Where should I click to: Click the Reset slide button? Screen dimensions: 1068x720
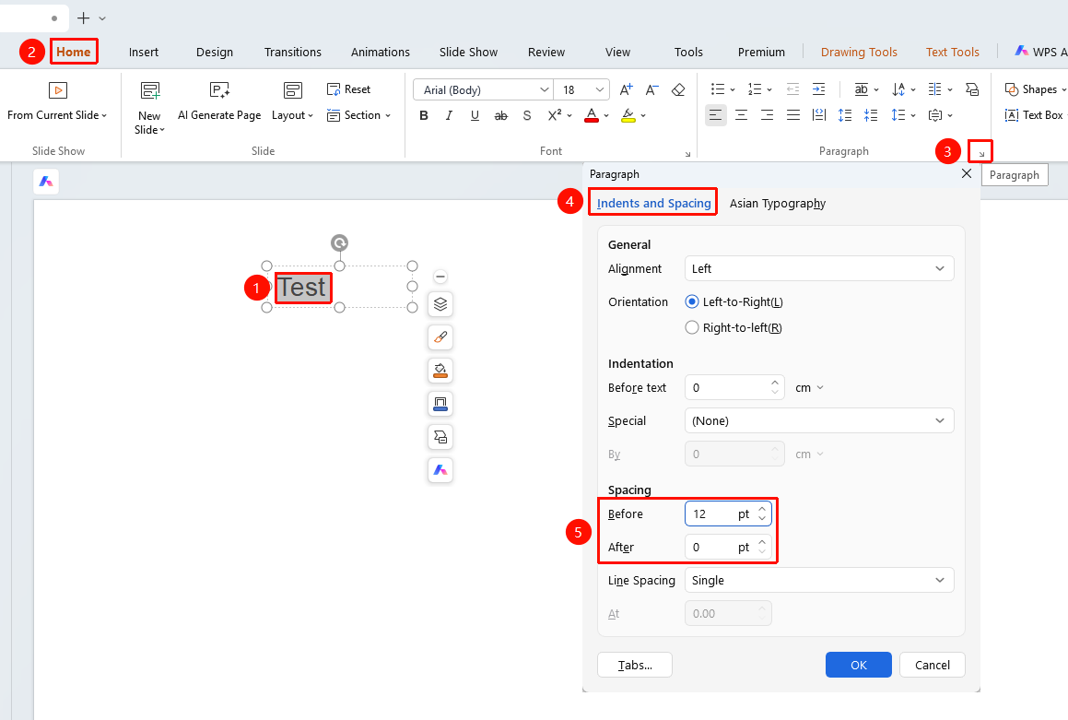pos(348,89)
